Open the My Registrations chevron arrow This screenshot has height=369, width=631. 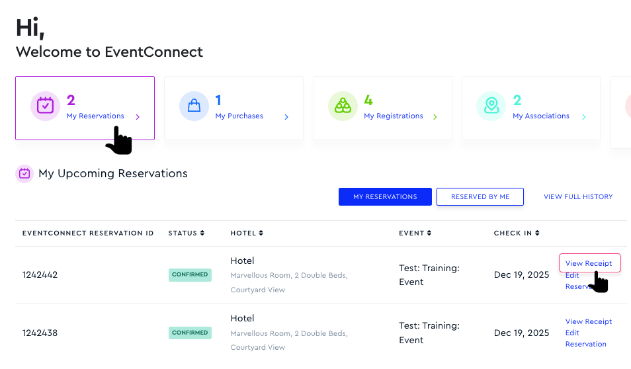pos(435,117)
